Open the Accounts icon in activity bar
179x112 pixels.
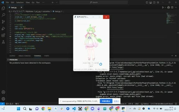[x=3, y=92]
